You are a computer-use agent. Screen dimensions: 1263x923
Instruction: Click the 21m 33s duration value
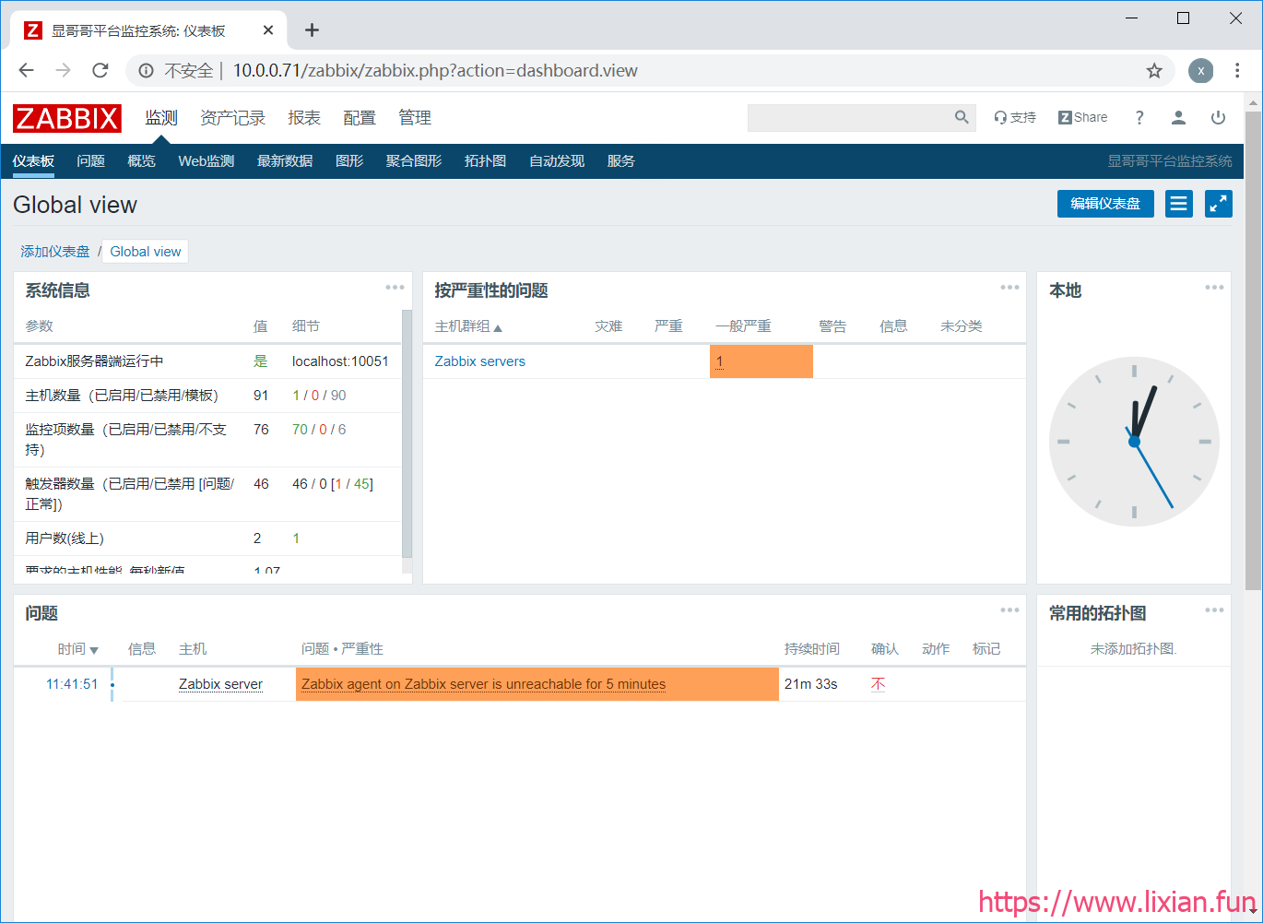tap(810, 684)
